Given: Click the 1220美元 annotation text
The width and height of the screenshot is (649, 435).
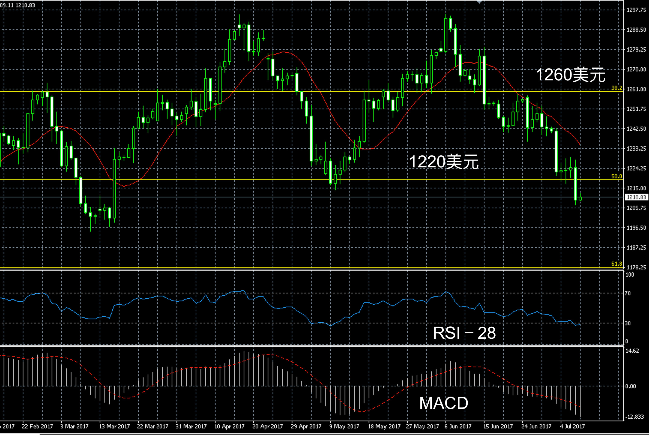Looking at the screenshot, I should tap(444, 162).
